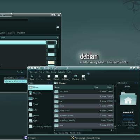
Task: Sort the file list by the Size column
Action: (x=96, y=87)
